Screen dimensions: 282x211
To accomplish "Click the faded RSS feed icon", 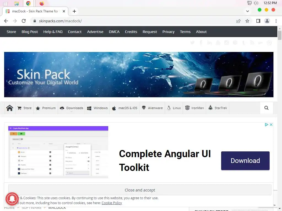I will (x=252, y=43).
